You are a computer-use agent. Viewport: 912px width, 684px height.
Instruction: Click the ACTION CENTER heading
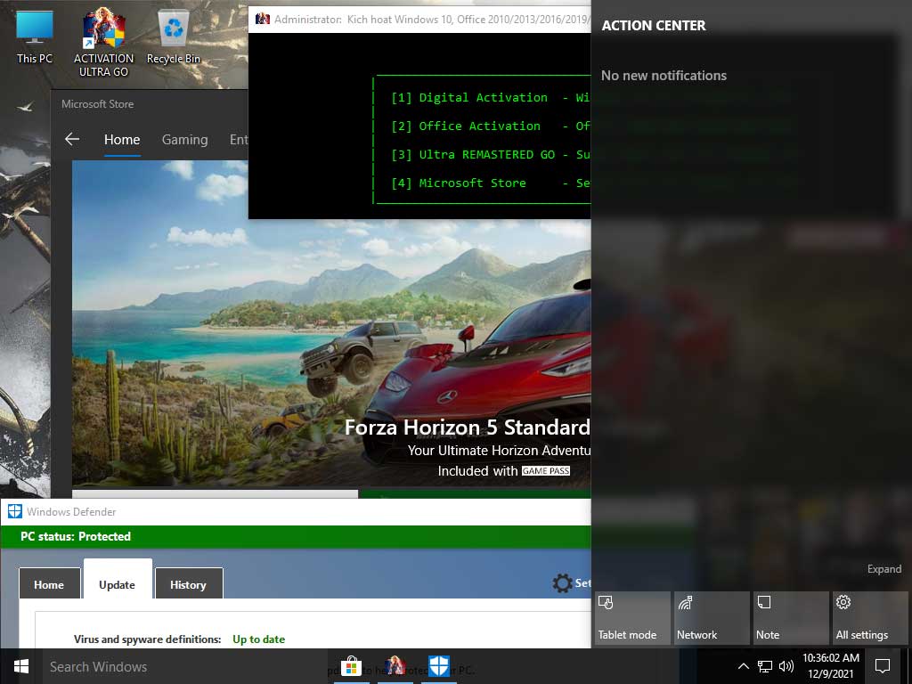coord(653,26)
